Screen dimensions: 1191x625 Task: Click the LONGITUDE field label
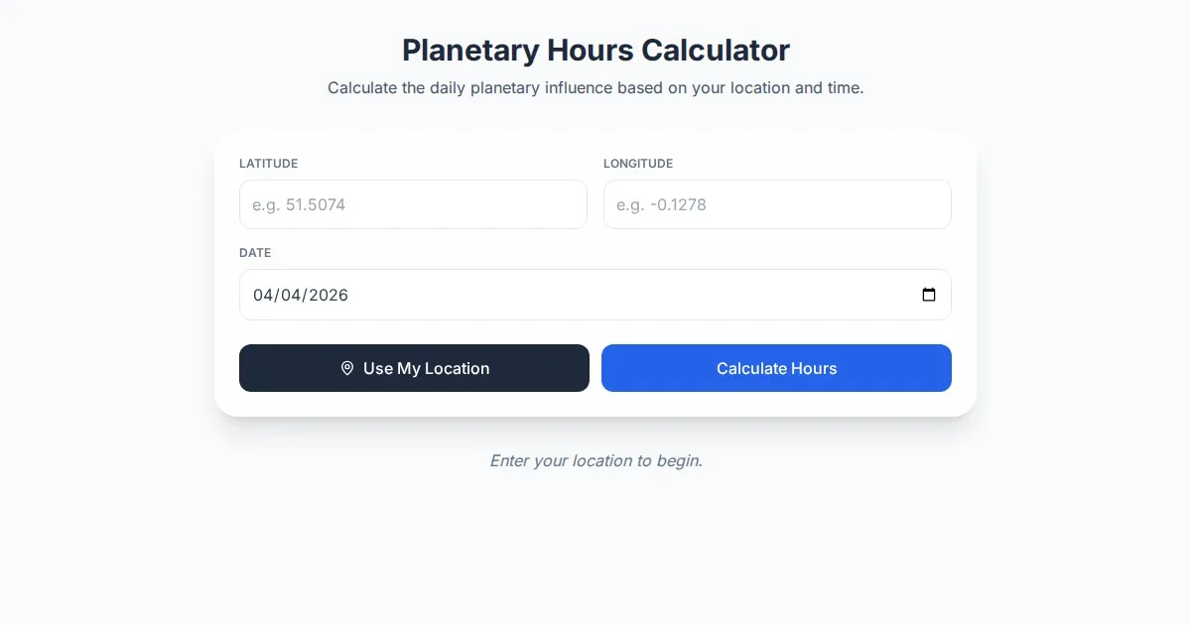point(638,164)
